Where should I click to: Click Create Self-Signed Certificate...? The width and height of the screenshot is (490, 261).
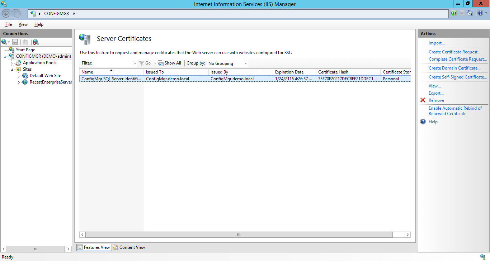(x=458, y=77)
